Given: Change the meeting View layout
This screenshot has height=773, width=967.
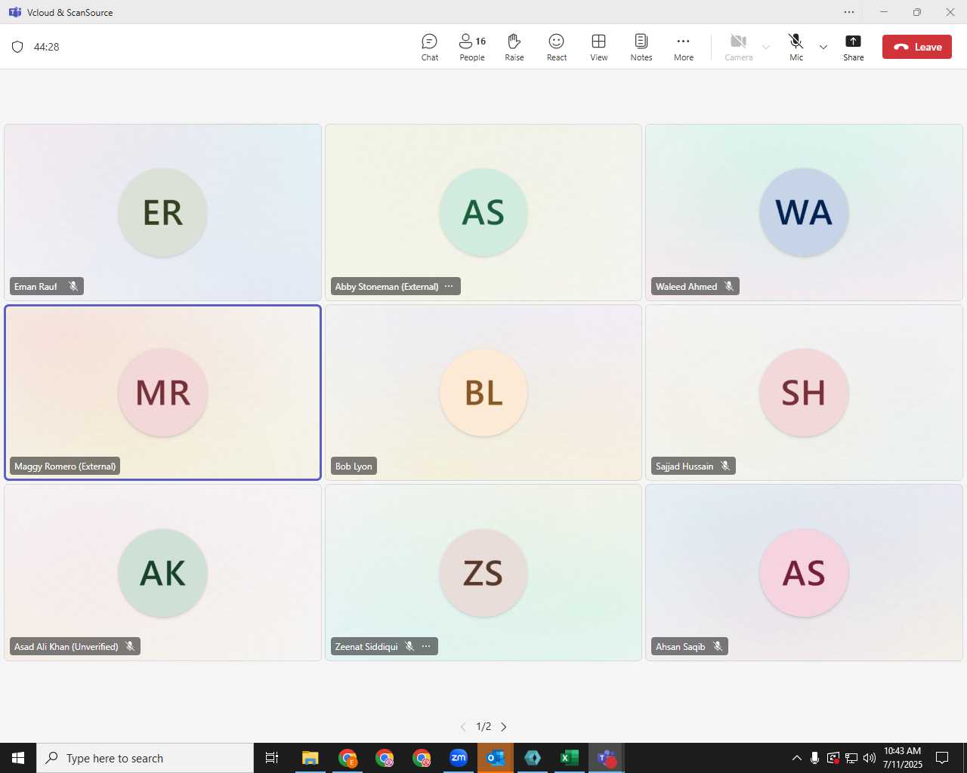Looking at the screenshot, I should tap(599, 47).
